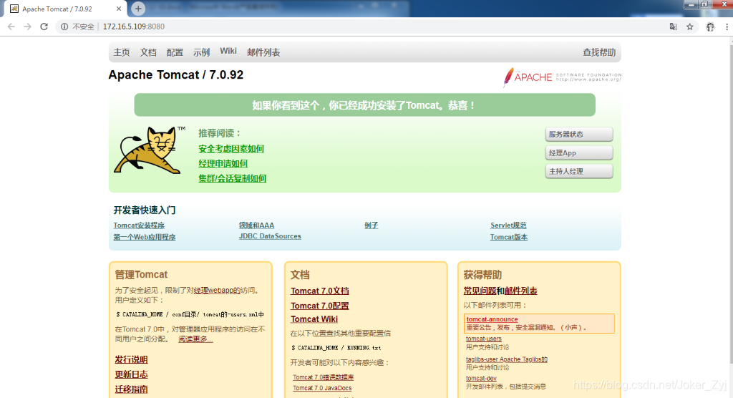
Task: Click the 主持人经理 button
Action: click(578, 171)
